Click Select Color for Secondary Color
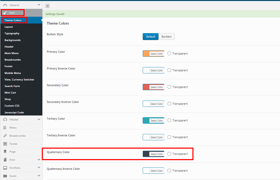The height and width of the screenshot is (180, 280). click(157, 87)
